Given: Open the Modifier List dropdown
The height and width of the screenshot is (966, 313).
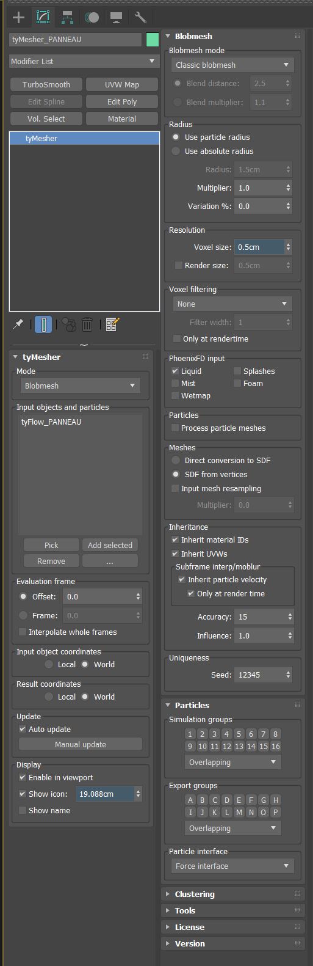Looking at the screenshot, I should [x=84, y=61].
